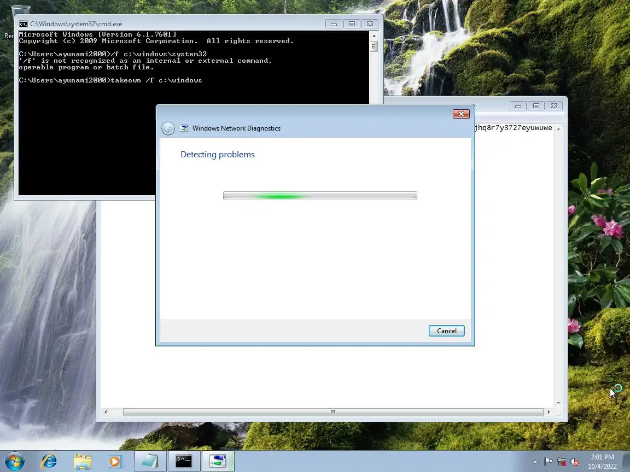Click Cancel in Network Diagnostics dialog

[x=446, y=331]
